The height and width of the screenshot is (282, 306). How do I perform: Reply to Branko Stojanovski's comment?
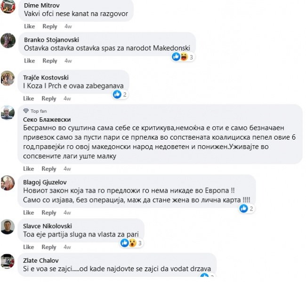point(49,61)
